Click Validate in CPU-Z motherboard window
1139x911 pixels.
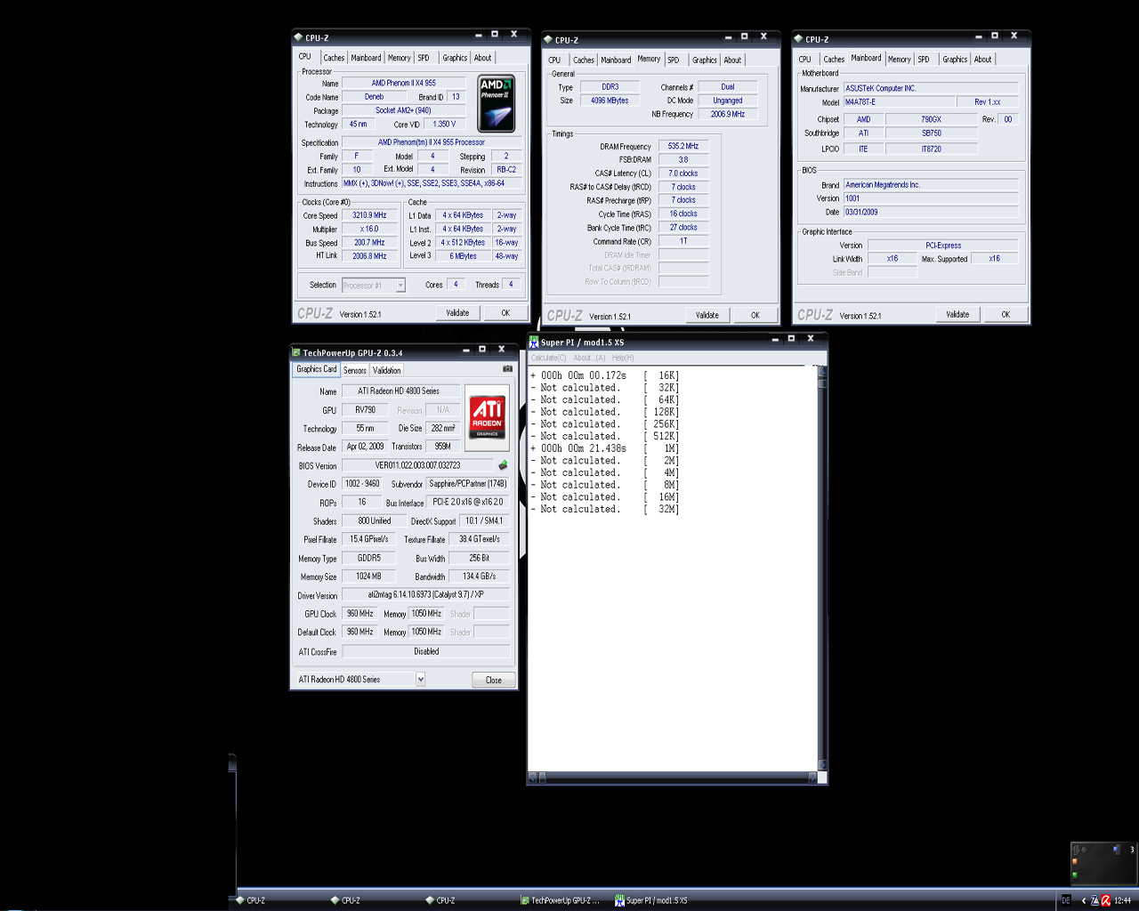[x=957, y=314]
